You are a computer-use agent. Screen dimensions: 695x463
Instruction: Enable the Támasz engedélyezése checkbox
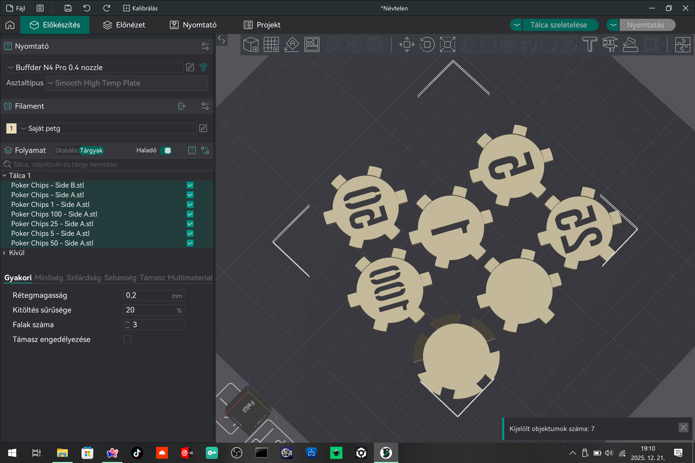pos(127,339)
